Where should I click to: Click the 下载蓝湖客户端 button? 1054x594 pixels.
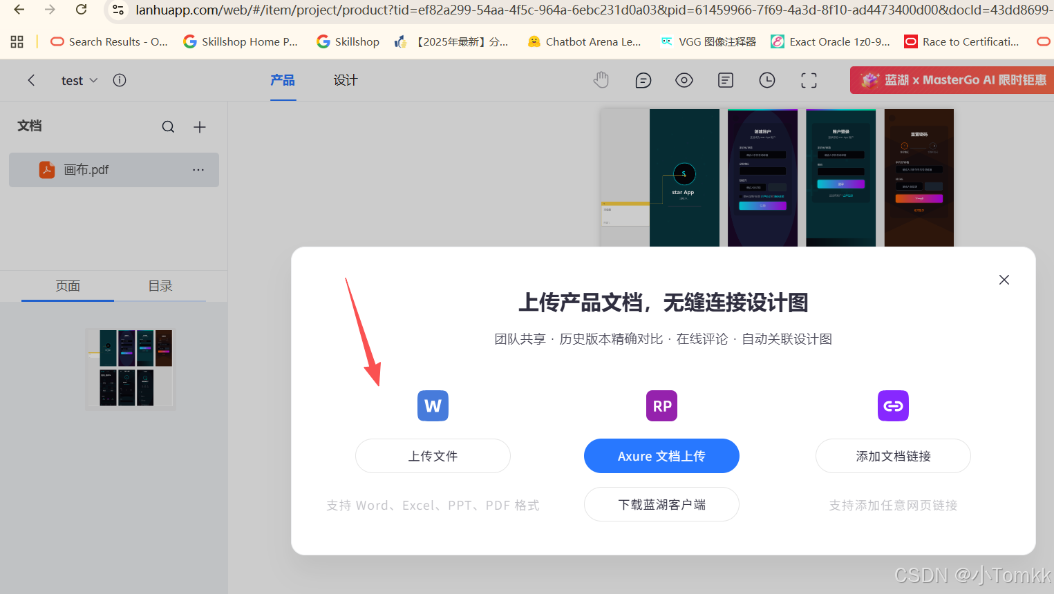[x=661, y=504]
